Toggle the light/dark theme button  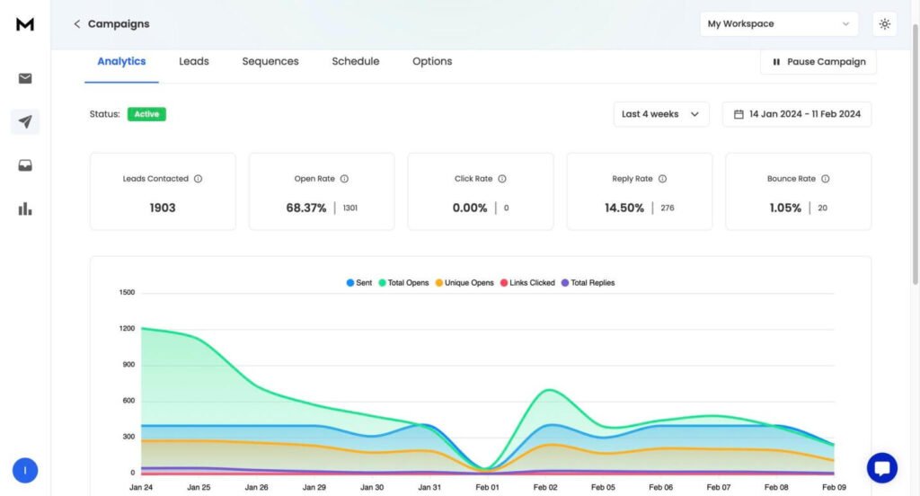click(x=885, y=24)
